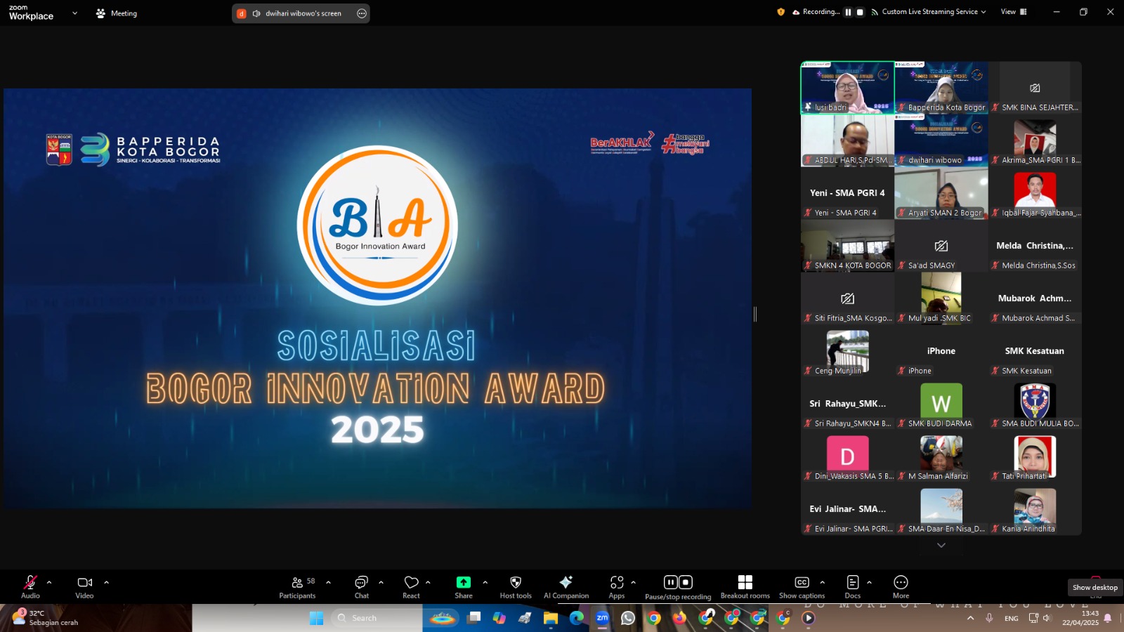This screenshot has width=1124, height=632.
Task: Open the Docs button
Action: [853, 586]
